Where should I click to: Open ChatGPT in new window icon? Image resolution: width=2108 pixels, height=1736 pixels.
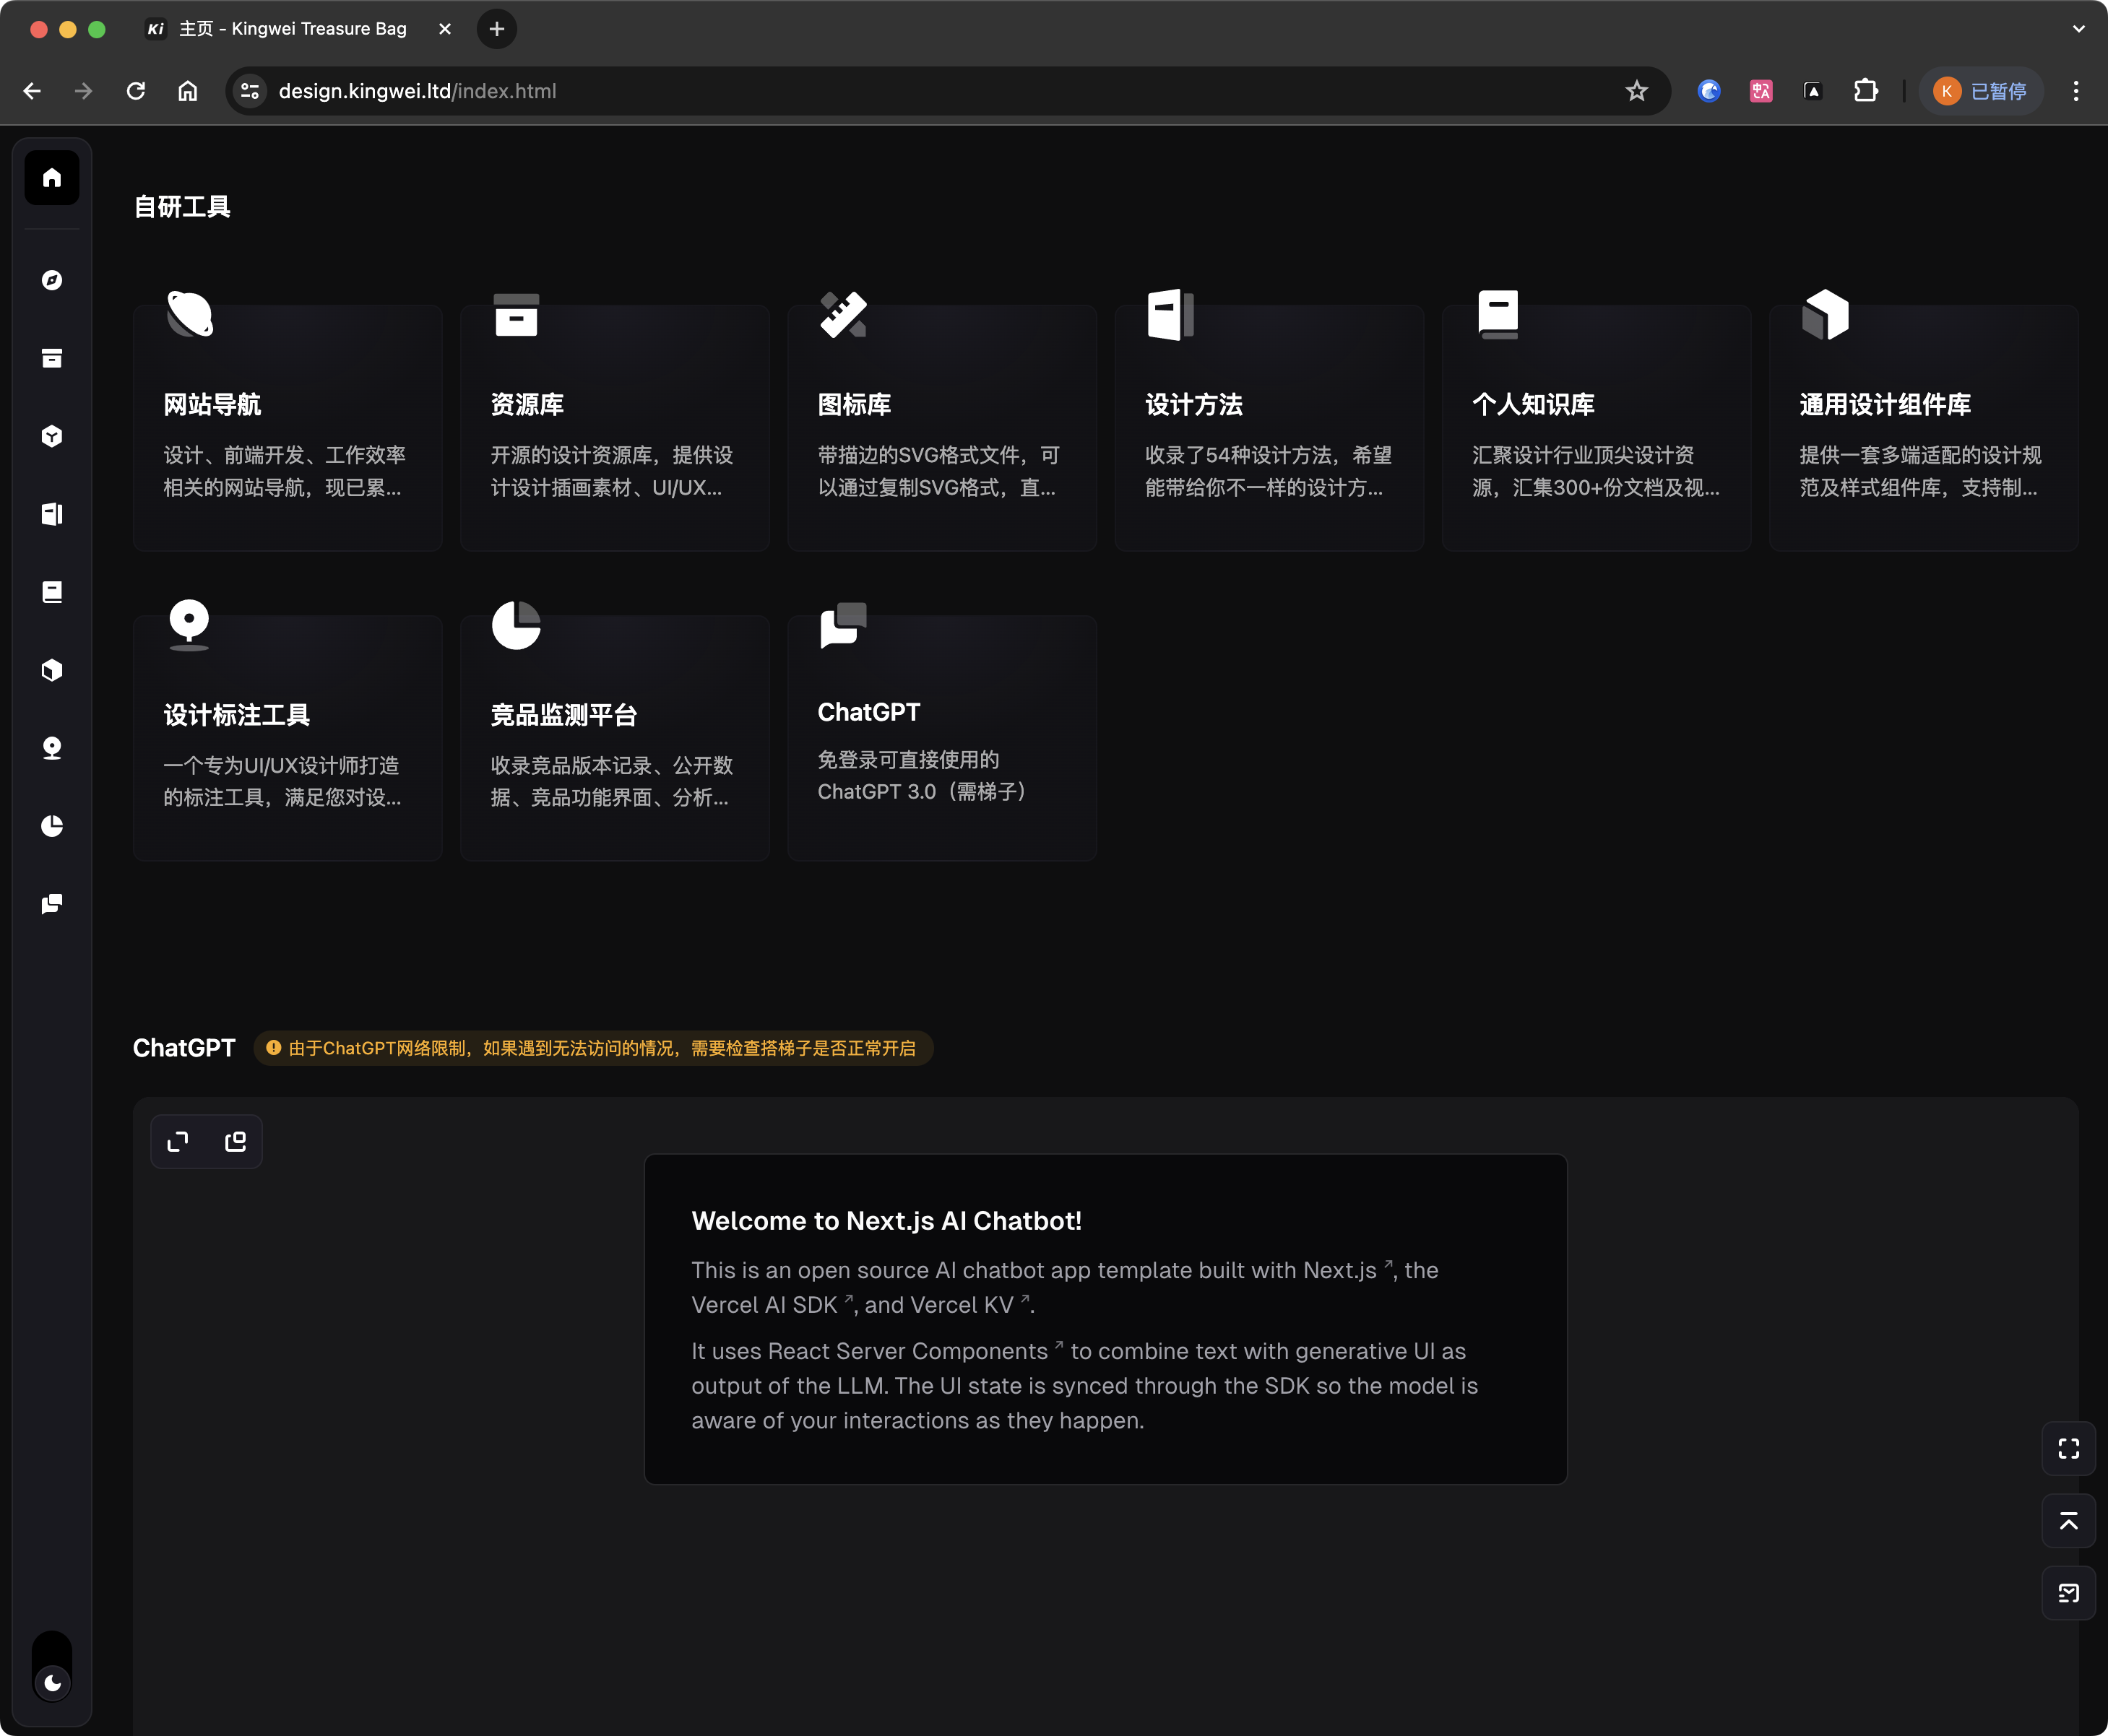[235, 1142]
